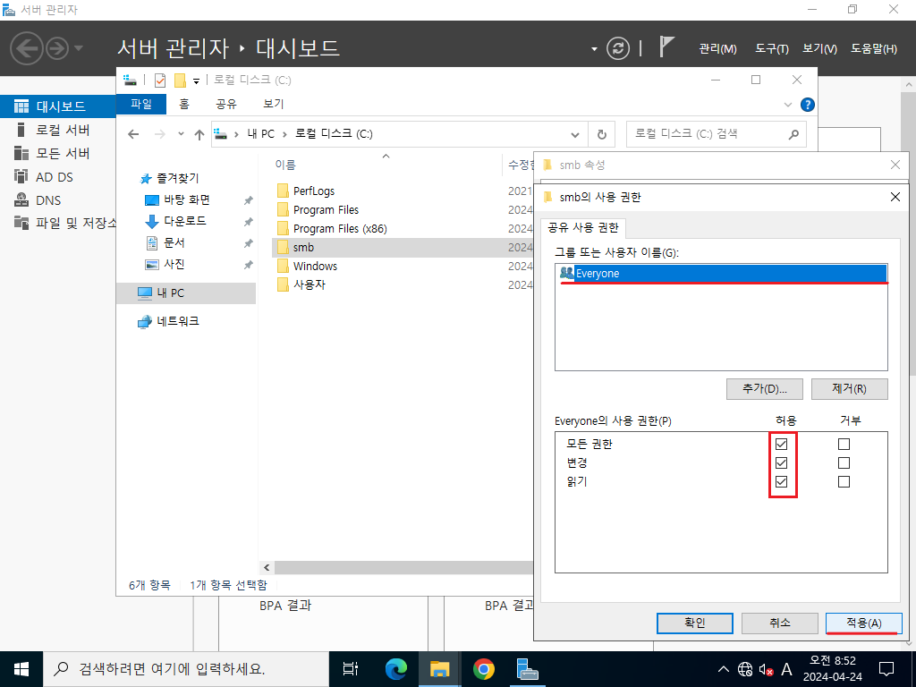Open Explorer help question mark

(x=808, y=105)
